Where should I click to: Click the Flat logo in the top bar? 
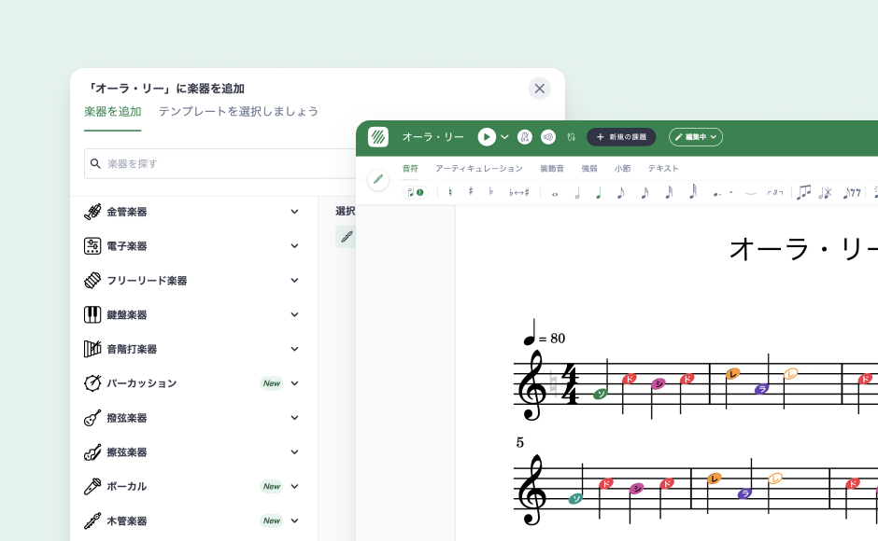(378, 137)
